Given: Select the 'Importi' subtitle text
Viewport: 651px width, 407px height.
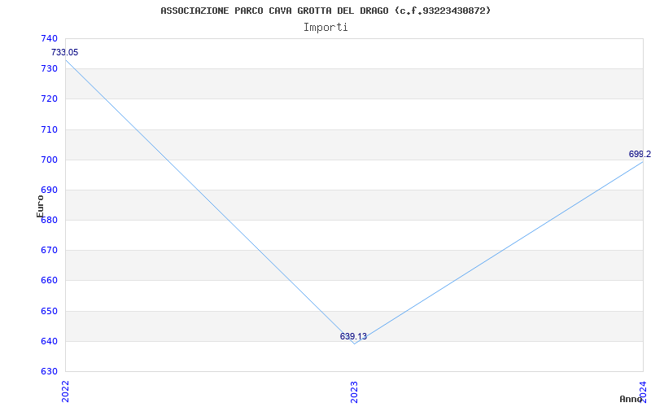Looking at the screenshot, I should pos(325,28).
